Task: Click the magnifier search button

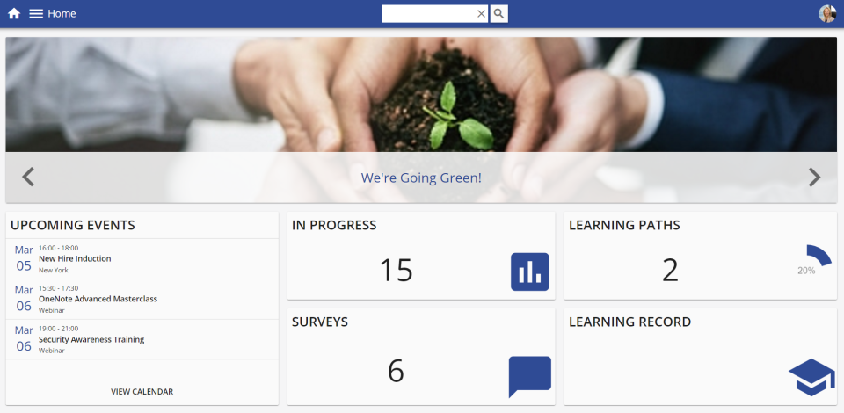Action: coord(499,14)
